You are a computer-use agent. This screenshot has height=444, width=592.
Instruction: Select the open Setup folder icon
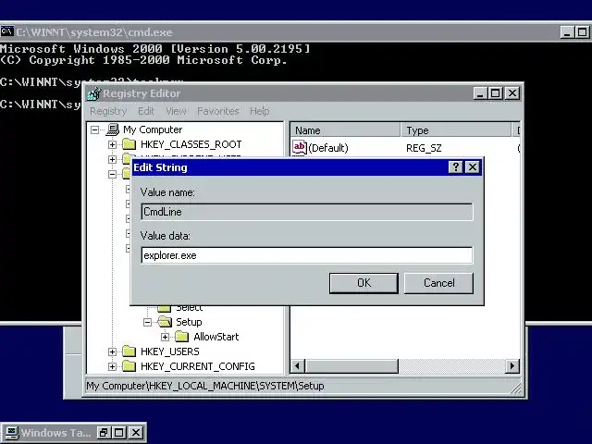click(165, 322)
